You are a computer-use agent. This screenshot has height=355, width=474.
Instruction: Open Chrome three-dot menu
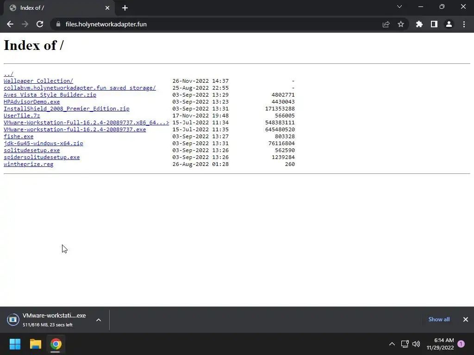[x=464, y=24]
